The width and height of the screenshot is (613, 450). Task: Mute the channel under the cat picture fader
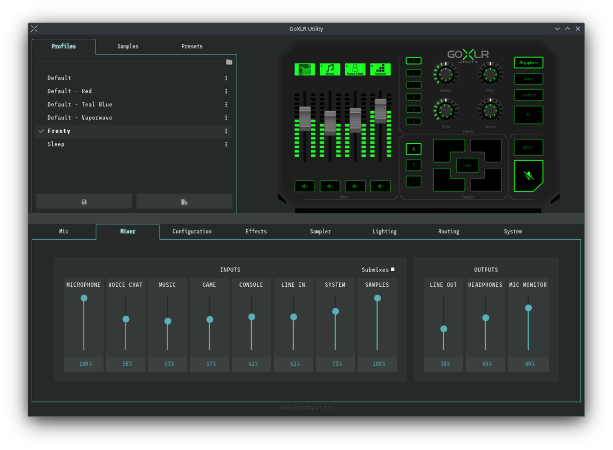click(305, 186)
